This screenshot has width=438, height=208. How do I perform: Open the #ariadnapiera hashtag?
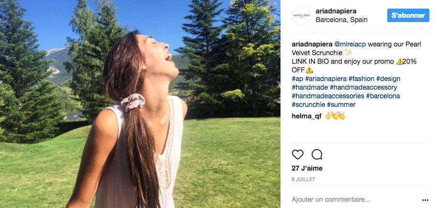click(x=325, y=79)
